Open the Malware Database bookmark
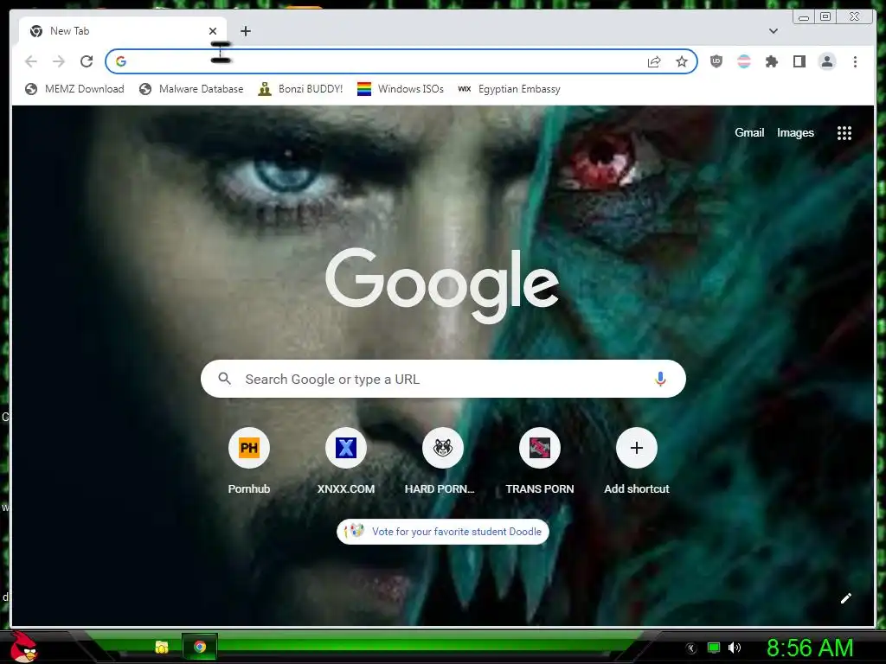Viewport: 886px width, 664px height. click(x=191, y=89)
